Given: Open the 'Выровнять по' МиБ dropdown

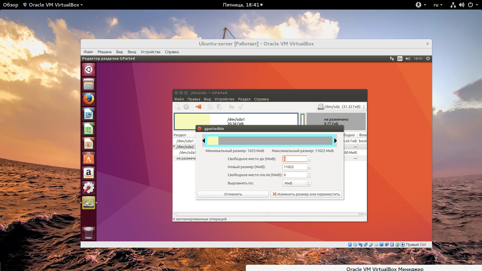Looking at the screenshot, I should (x=296, y=183).
